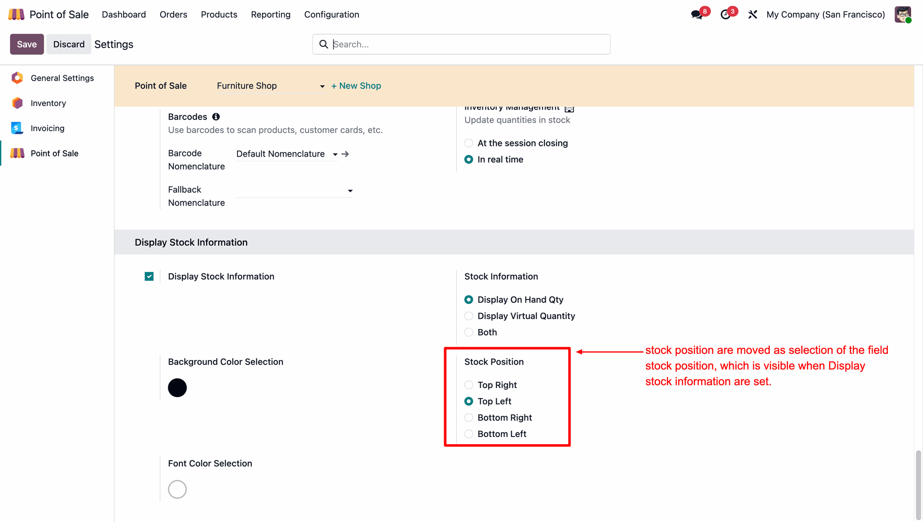Click the + New Shop link
The height and width of the screenshot is (522, 923).
356,86
